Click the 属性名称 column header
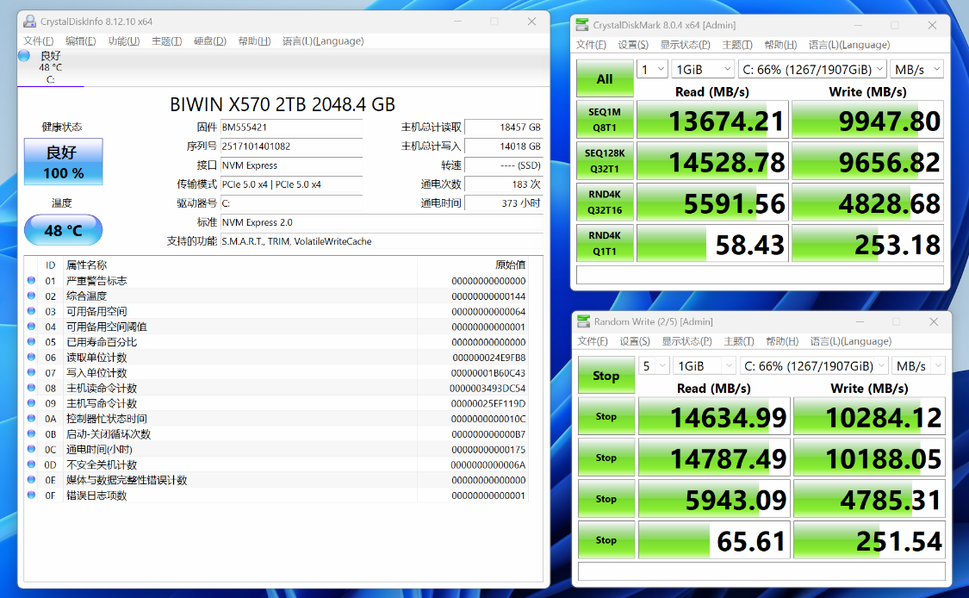Screen dimensions: 969x598 click(x=86, y=265)
